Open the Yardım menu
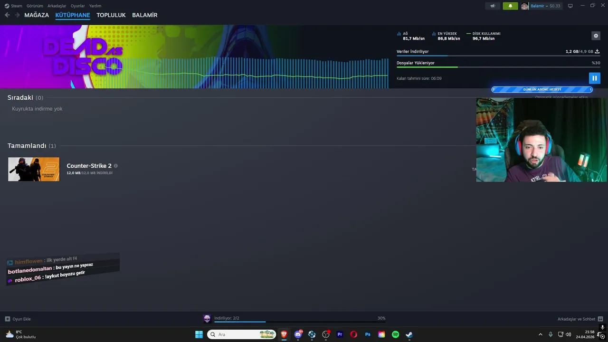Viewport: 608px width, 342px height. click(x=95, y=6)
